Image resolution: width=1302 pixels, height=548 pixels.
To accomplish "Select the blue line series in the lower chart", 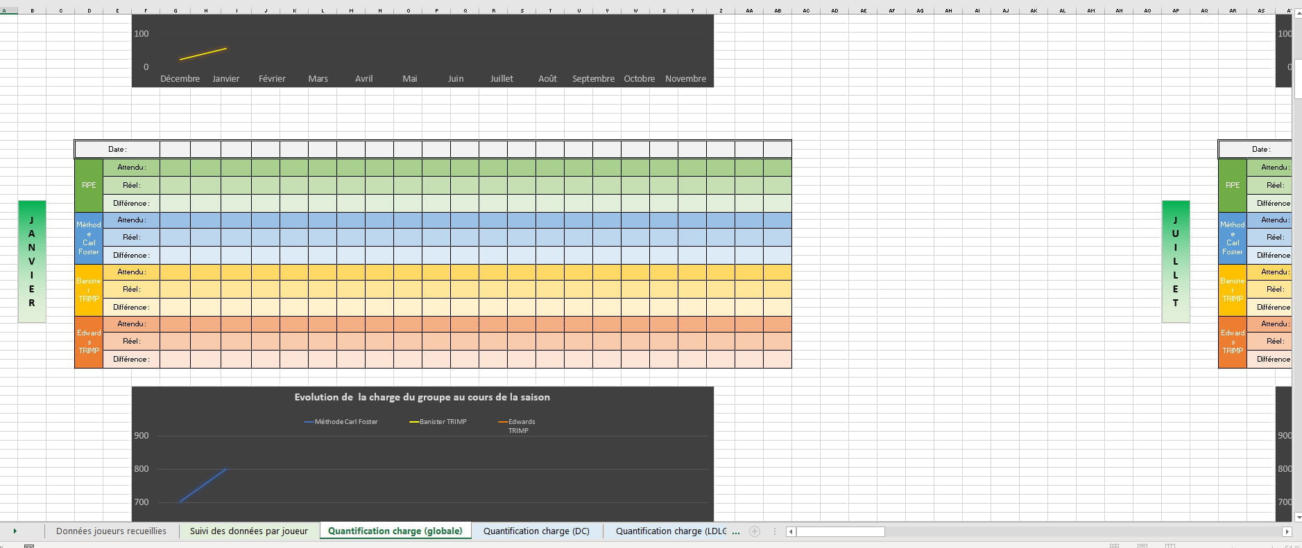I will click(x=203, y=486).
